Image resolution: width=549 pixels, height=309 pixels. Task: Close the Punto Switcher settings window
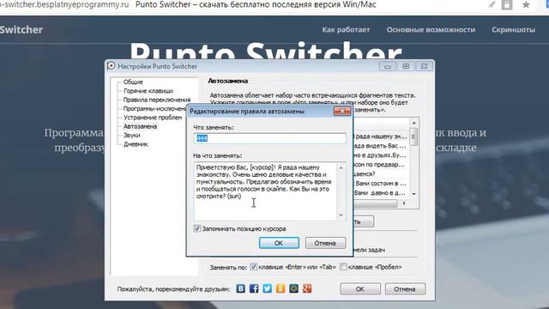tap(424, 66)
